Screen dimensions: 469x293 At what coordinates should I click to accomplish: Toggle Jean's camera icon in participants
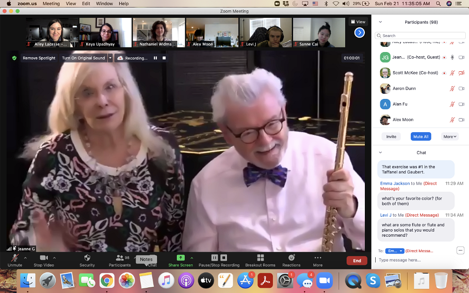461,57
